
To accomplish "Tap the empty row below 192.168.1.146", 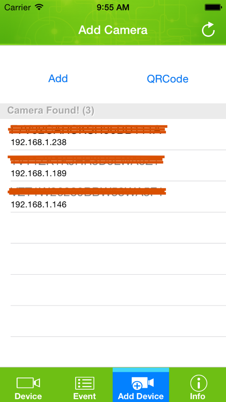I will click(x=113, y=228).
